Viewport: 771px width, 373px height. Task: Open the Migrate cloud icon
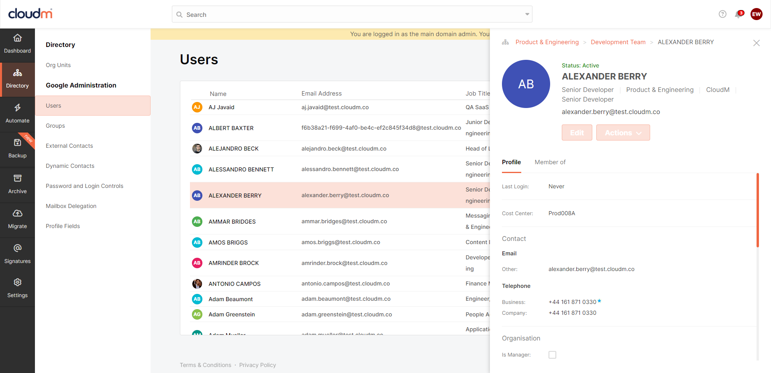[x=17, y=213]
